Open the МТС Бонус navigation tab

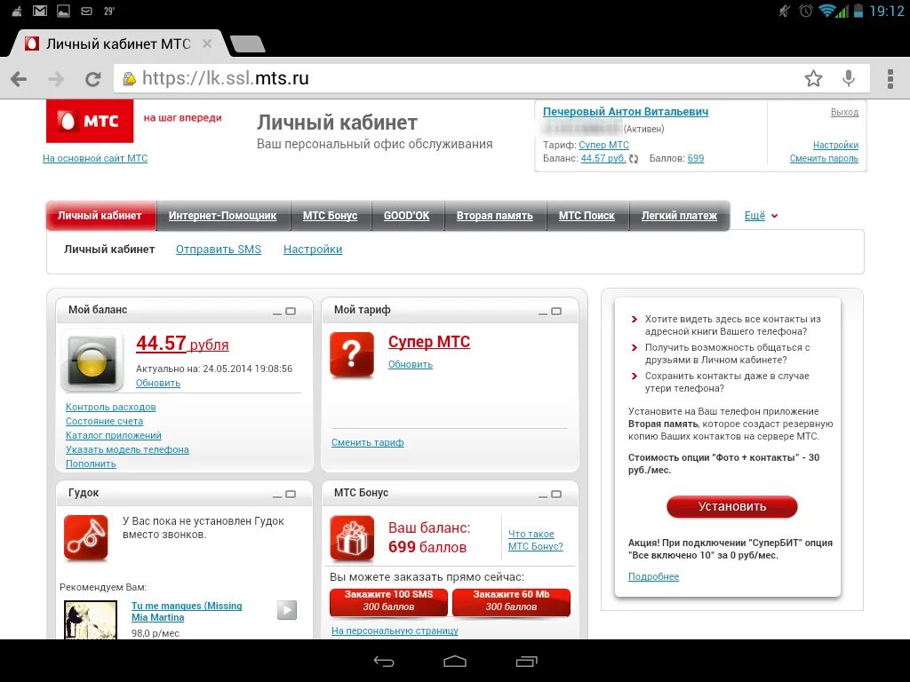[331, 216]
